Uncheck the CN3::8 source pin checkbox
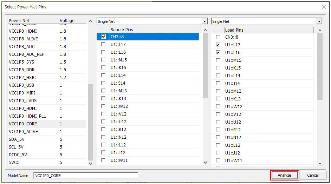This screenshot has width=331, height=184. tap(103, 37)
